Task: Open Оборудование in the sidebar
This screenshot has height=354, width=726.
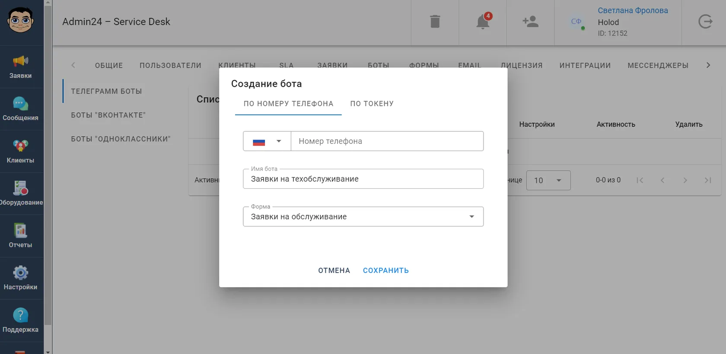Action: [x=20, y=194]
